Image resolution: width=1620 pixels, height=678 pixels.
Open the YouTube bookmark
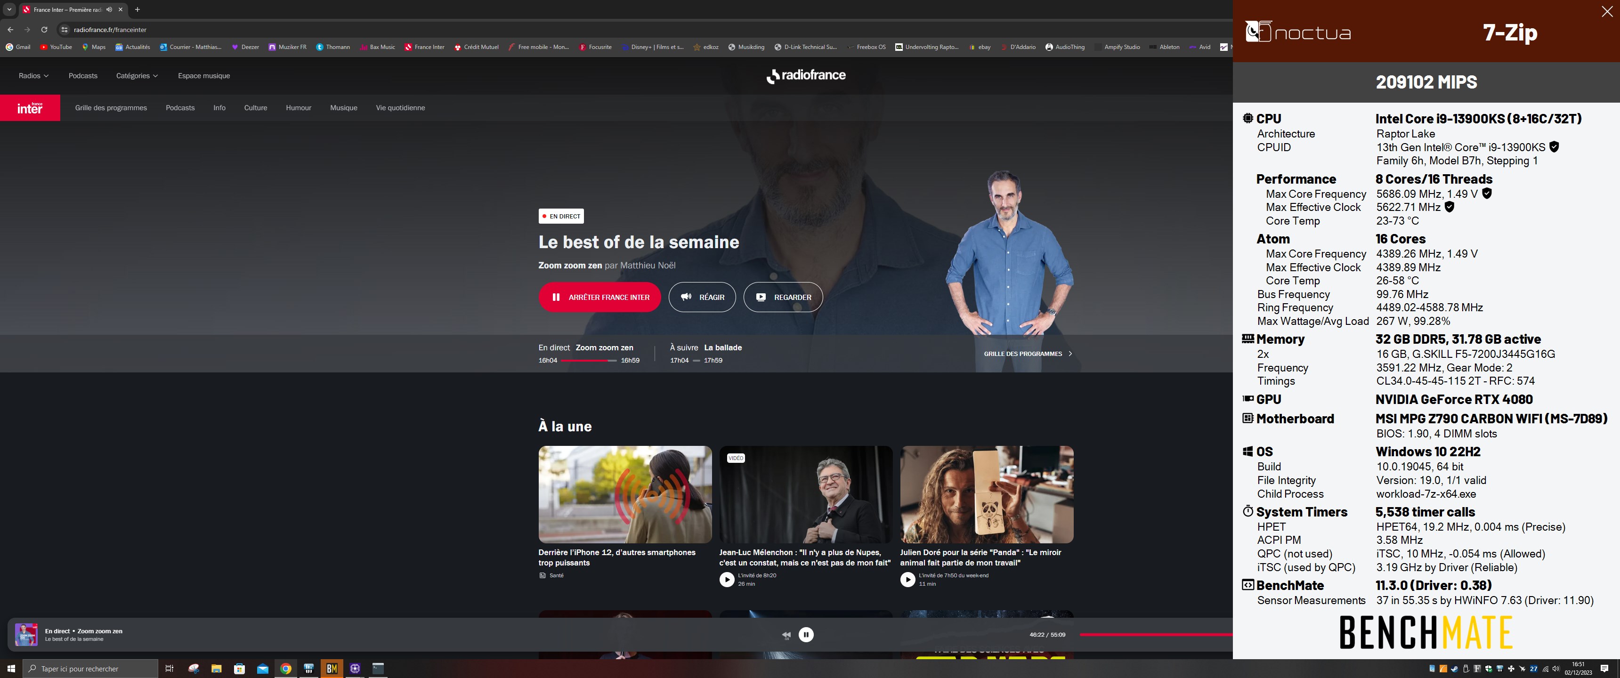(x=56, y=47)
